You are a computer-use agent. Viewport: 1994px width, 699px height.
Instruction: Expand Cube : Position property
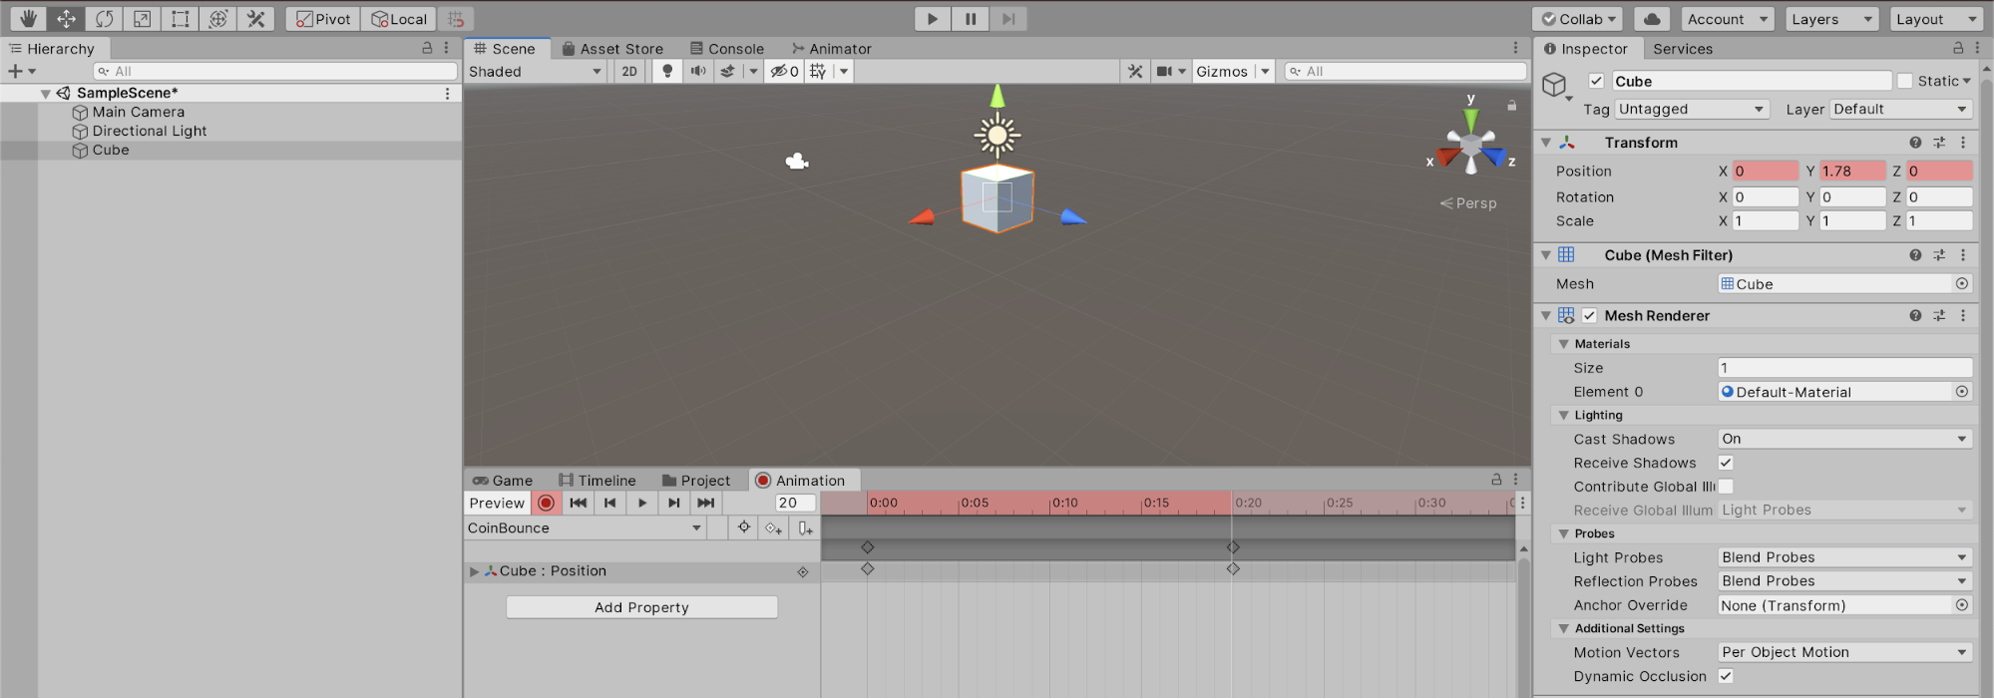point(475,571)
